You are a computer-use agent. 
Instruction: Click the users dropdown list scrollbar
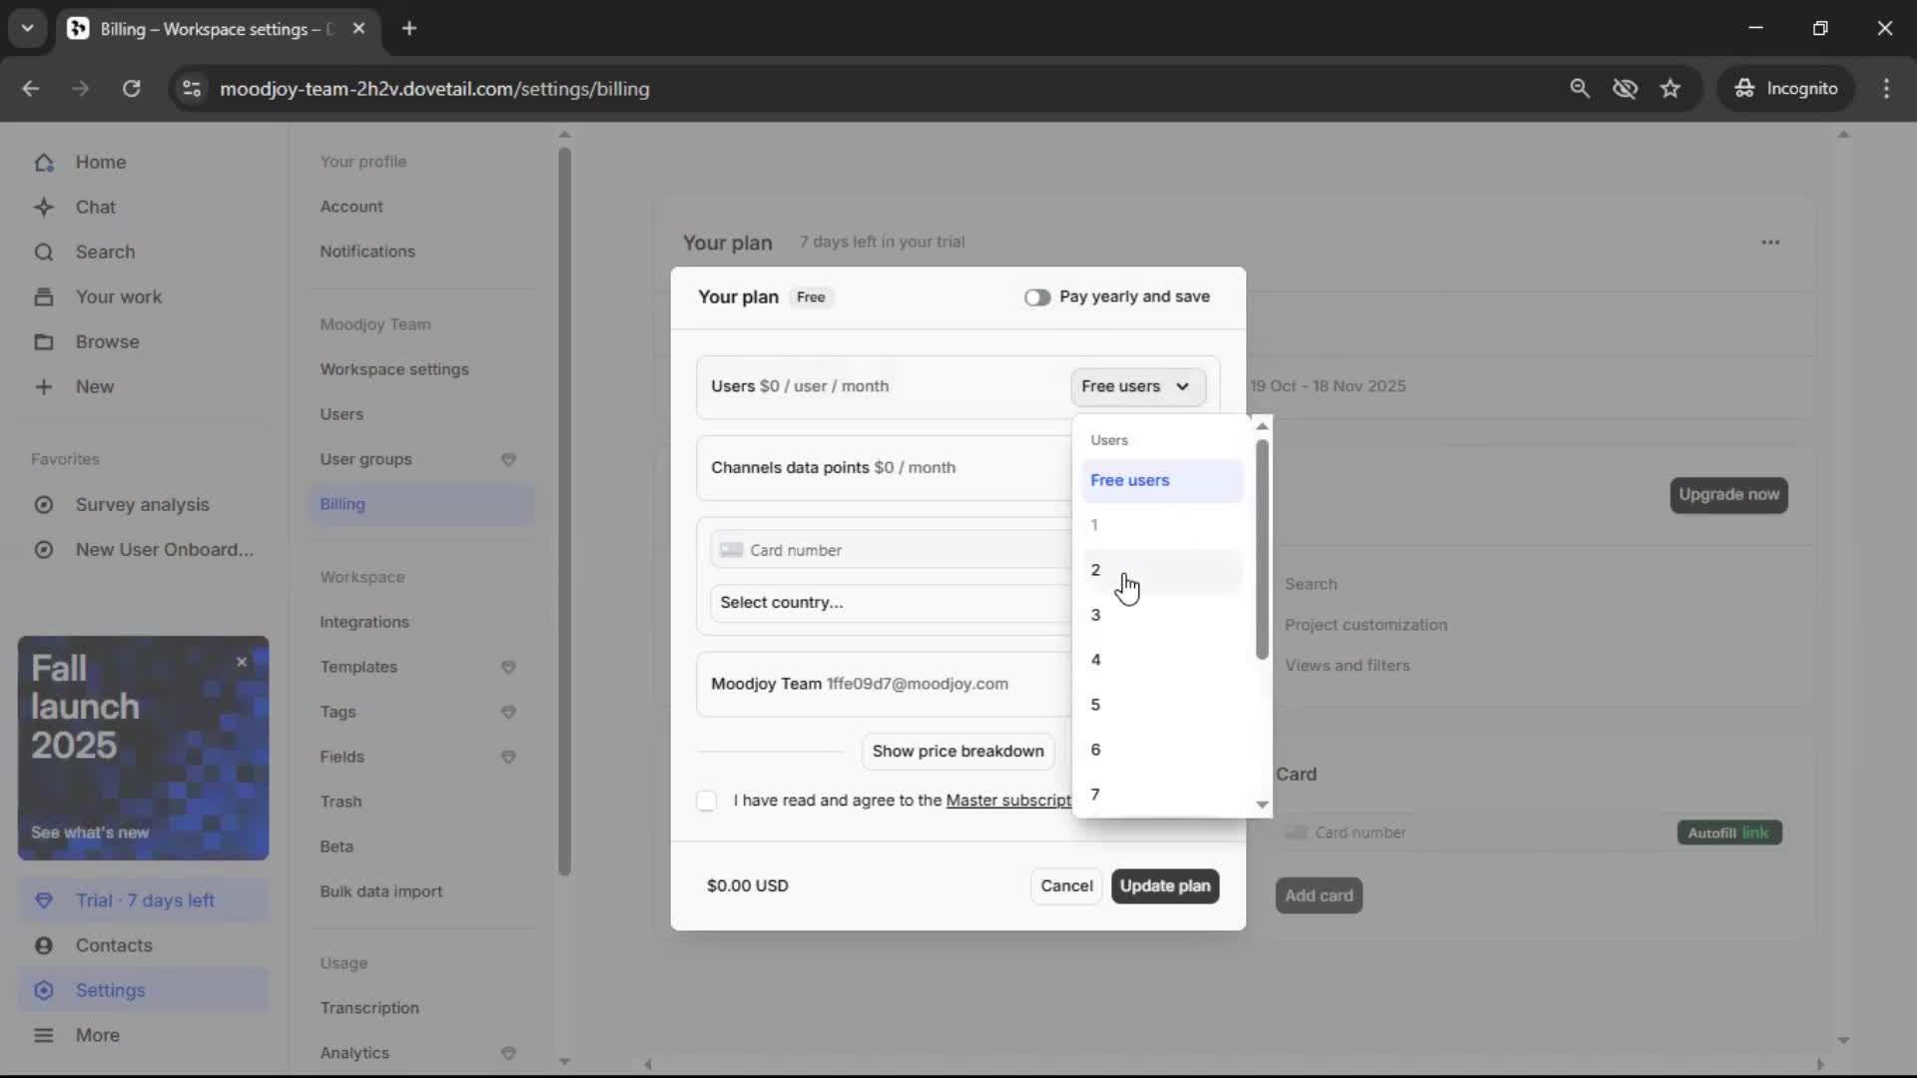(1262, 549)
